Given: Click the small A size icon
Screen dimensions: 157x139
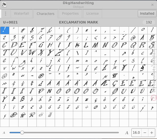Looking at the screenshot, I should 4,133.
